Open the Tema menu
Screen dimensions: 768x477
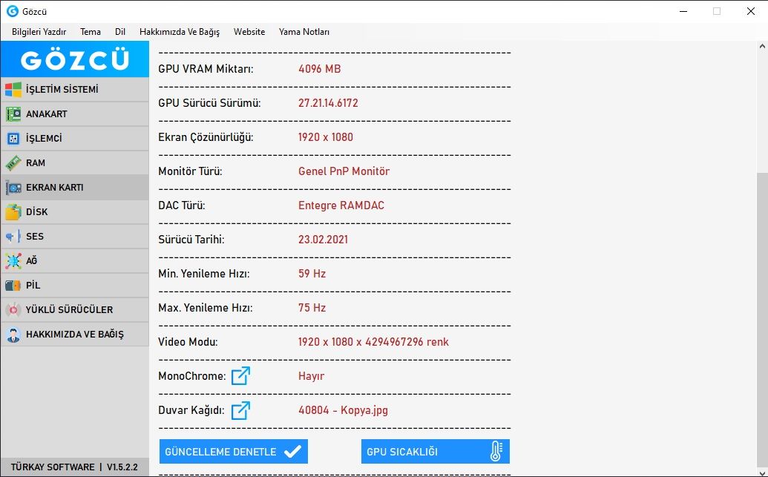(91, 32)
